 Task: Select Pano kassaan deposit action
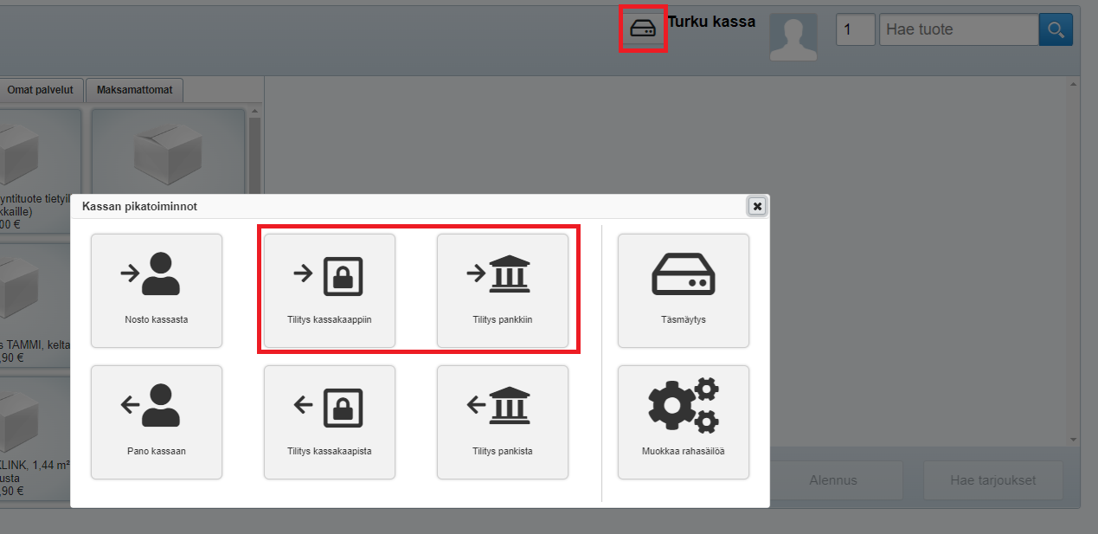(157, 422)
